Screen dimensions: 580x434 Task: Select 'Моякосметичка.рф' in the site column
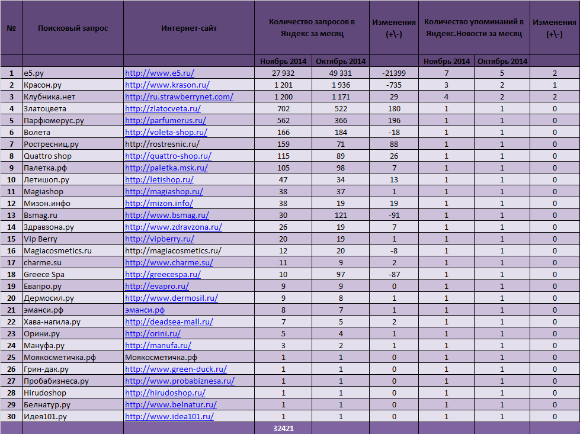tap(189, 357)
